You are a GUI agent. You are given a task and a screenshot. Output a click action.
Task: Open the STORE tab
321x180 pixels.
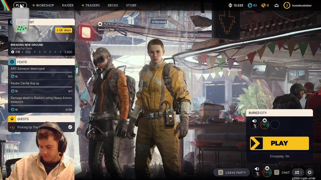coord(131,5)
